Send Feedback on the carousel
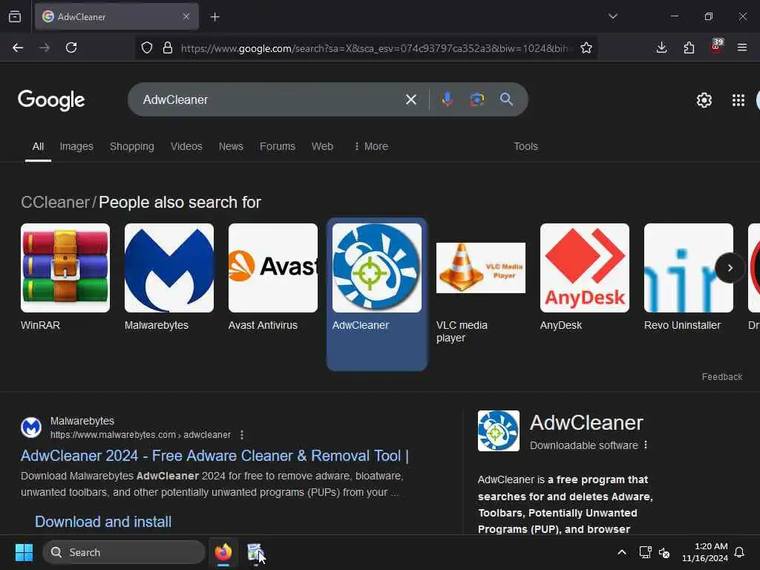Screen dimensions: 760x570 tap(721, 376)
